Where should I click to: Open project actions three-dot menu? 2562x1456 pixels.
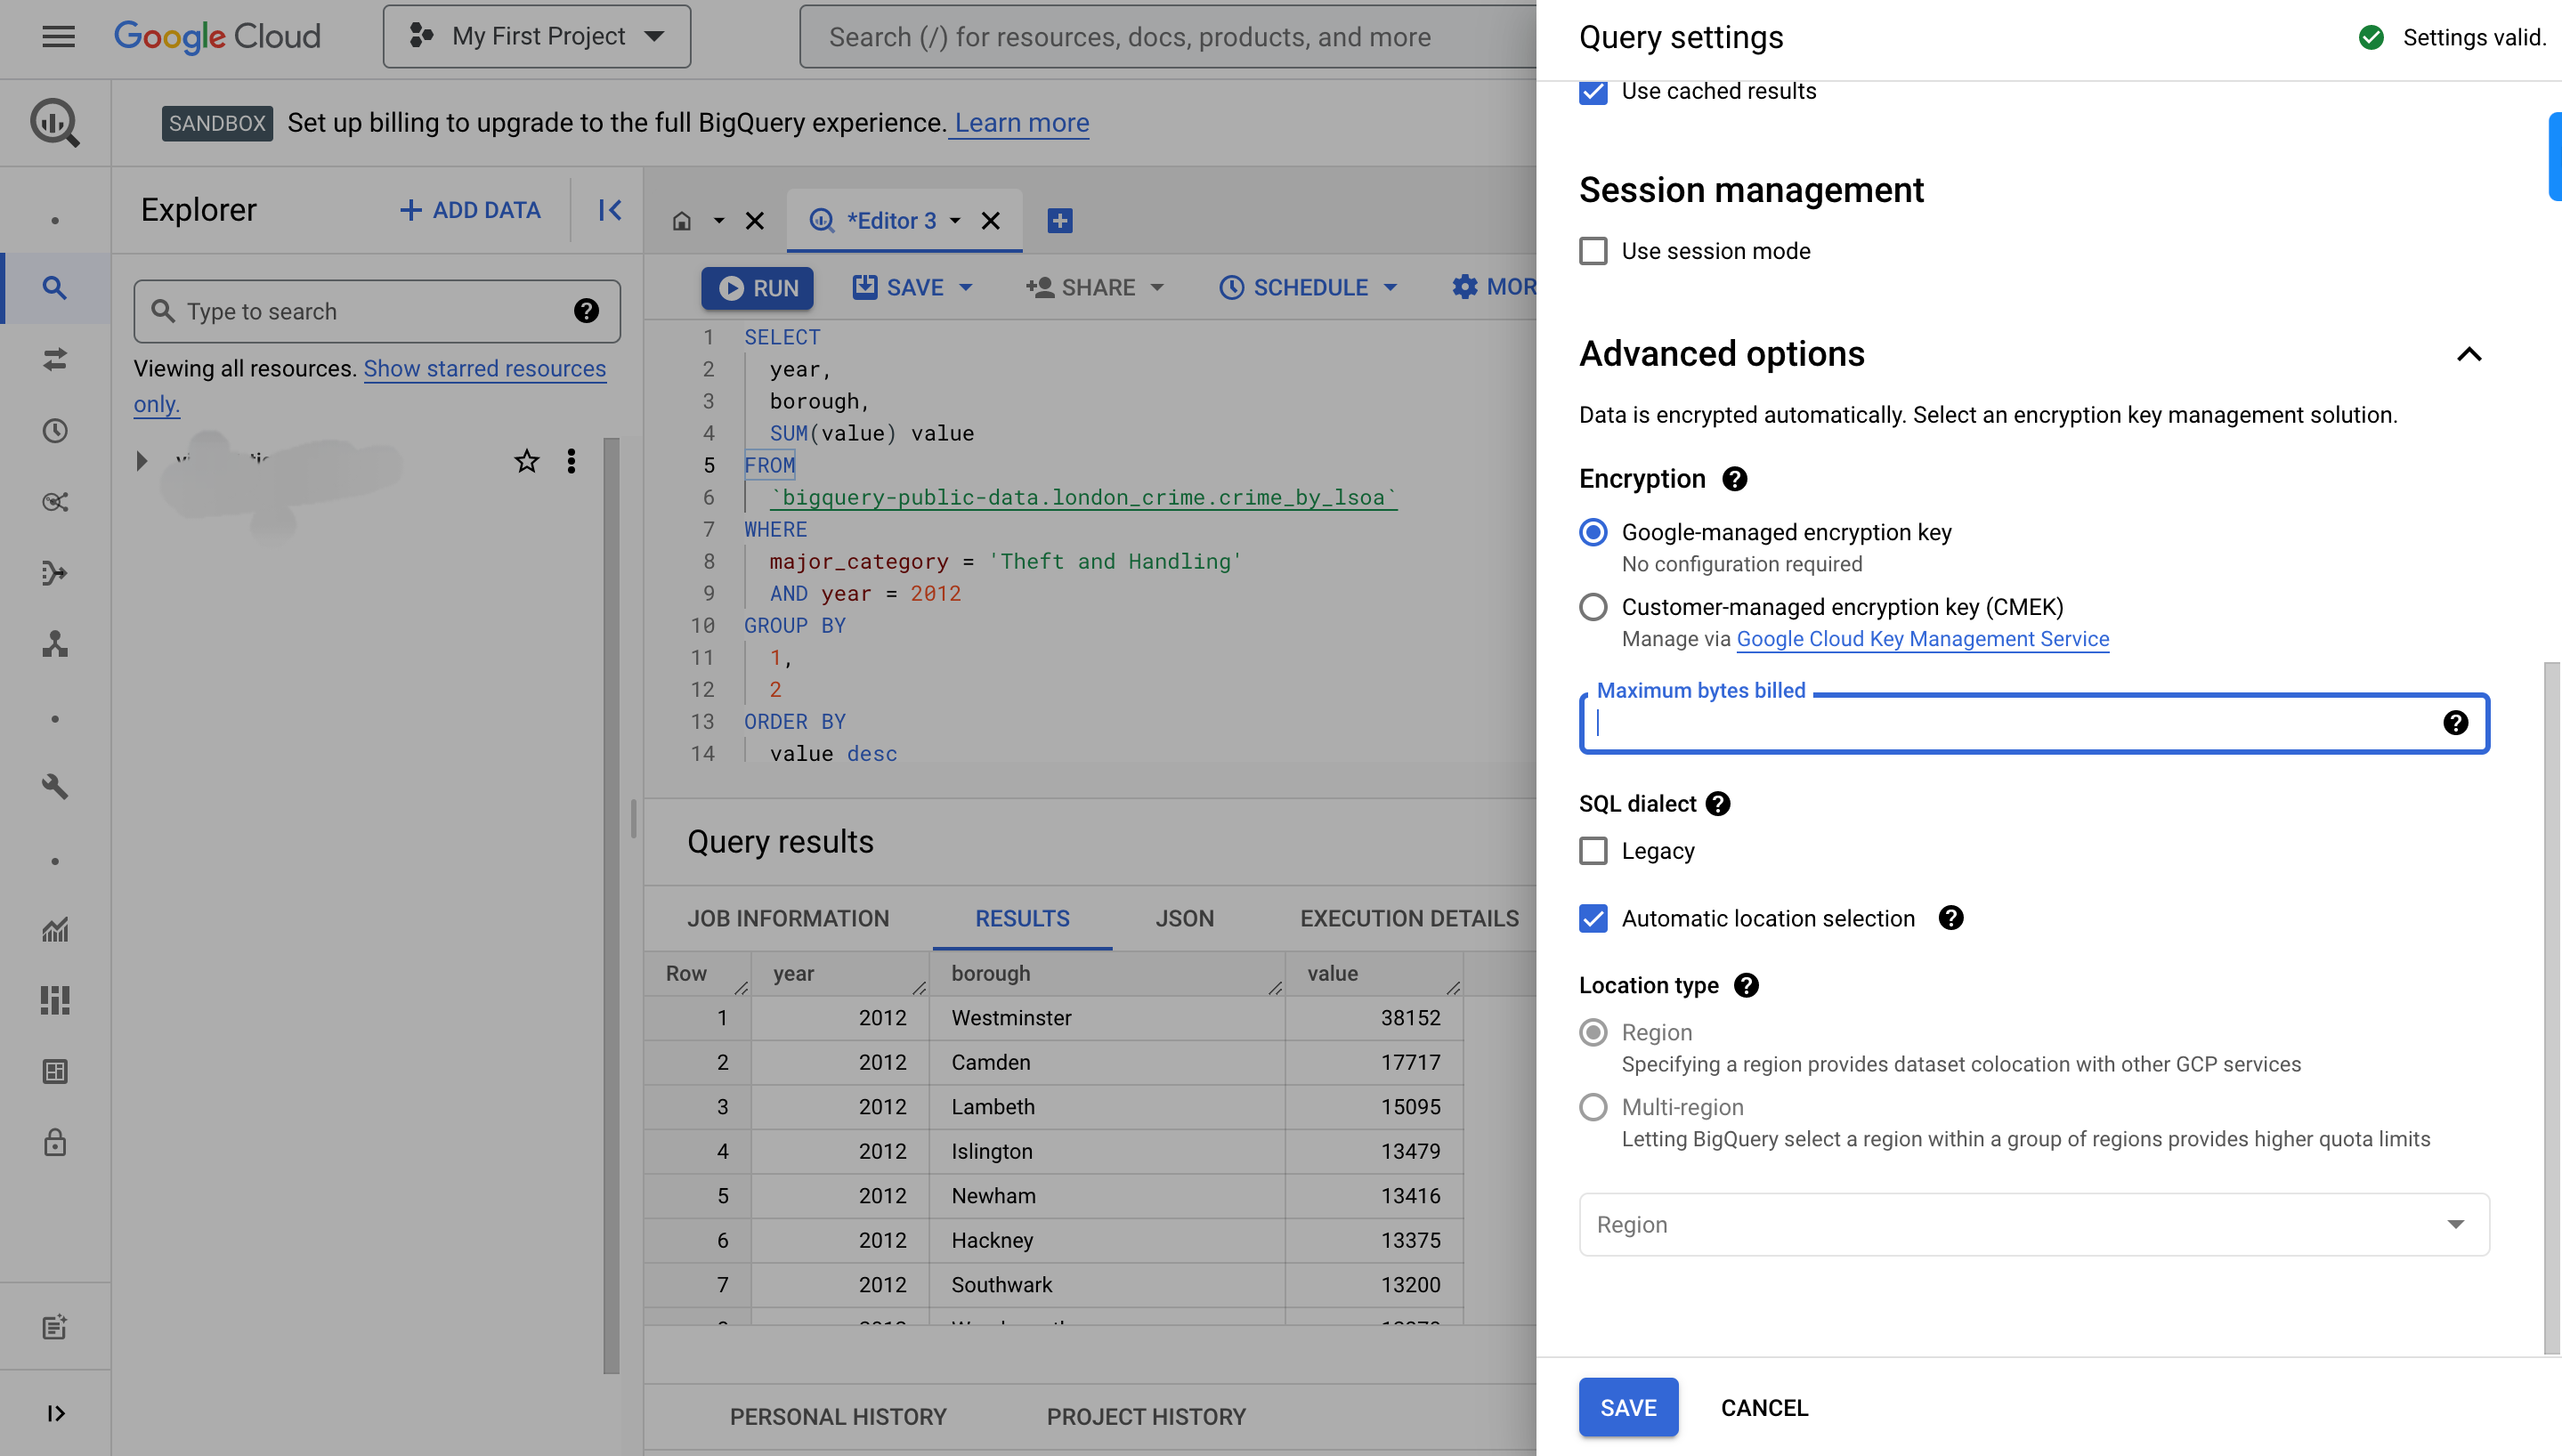click(571, 461)
